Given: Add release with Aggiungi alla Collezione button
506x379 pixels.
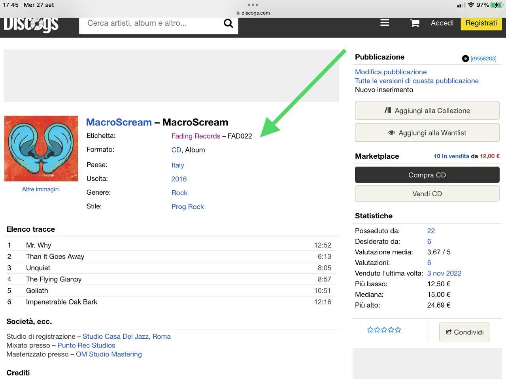Looking at the screenshot, I should 427,111.
